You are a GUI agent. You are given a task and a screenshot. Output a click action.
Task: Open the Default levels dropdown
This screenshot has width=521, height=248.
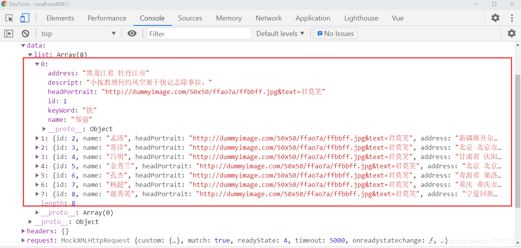(x=280, y=34)
